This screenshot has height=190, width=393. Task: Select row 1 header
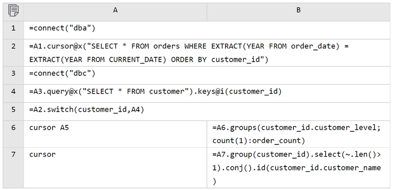pyautogui.click(x=13, y=28)
